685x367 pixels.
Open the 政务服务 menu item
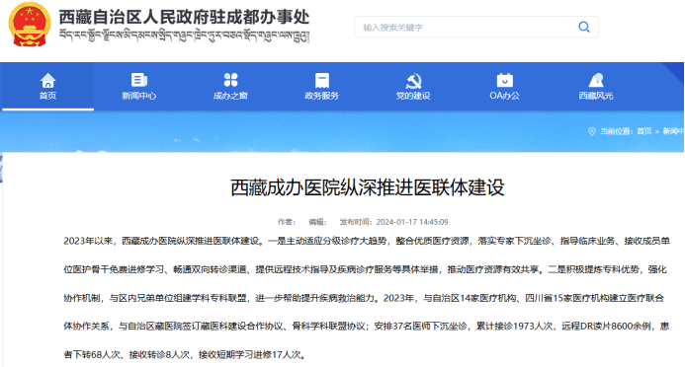tap(322, 96)
